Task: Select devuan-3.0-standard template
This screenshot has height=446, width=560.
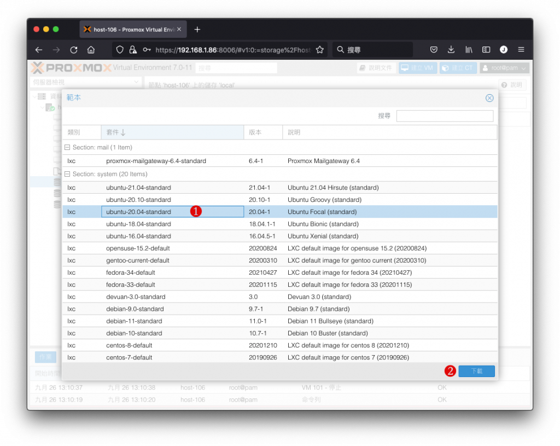Action: [279, 297]
